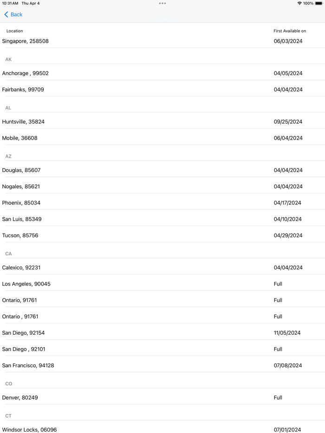Tap the AK section header
The width and height of the screenshot is (325, 433).
[8, 59]
